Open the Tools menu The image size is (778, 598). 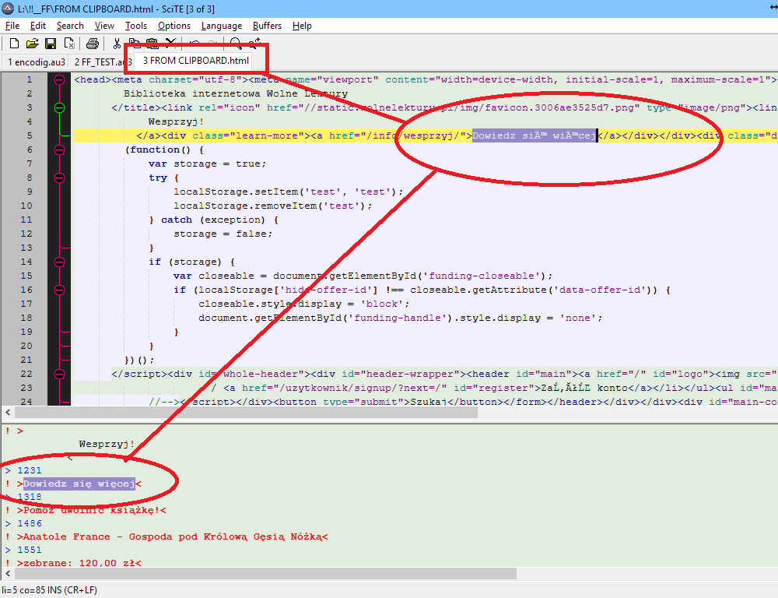(136, 26)
